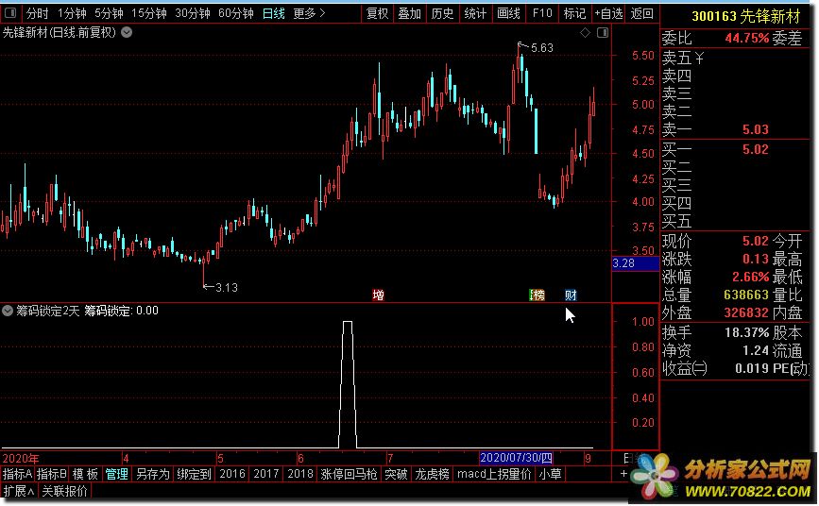Screen dimensions: 819x506
Task: Toggle the side panel icon above chart
Action: point(603,33)
